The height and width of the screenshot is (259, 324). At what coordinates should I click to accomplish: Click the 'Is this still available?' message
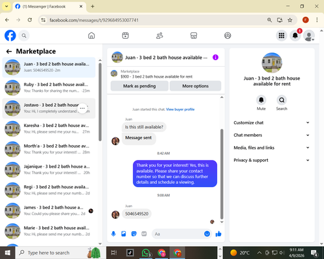[144, 127]
